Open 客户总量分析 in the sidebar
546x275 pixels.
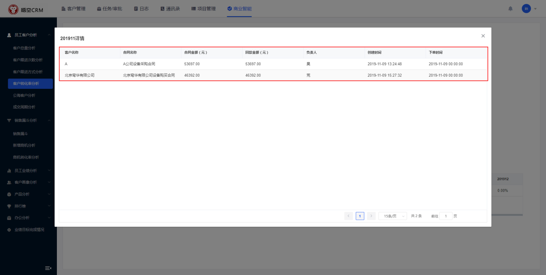click(24, 48)
